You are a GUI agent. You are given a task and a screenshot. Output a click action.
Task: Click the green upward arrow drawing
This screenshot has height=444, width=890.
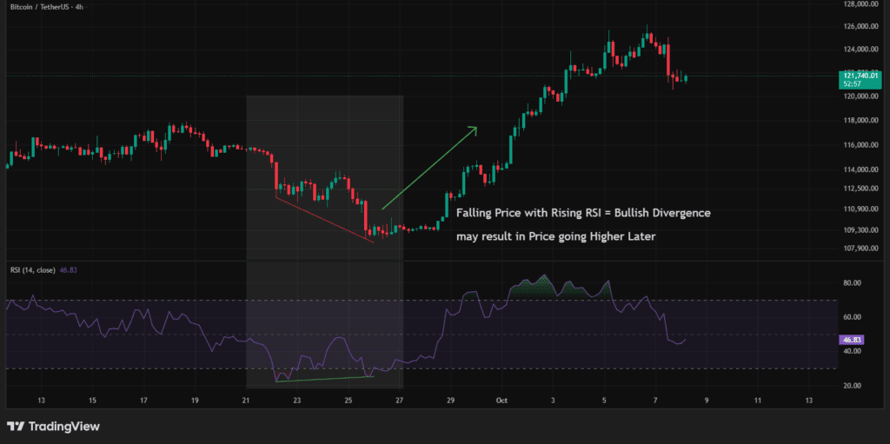coord(428,169)
